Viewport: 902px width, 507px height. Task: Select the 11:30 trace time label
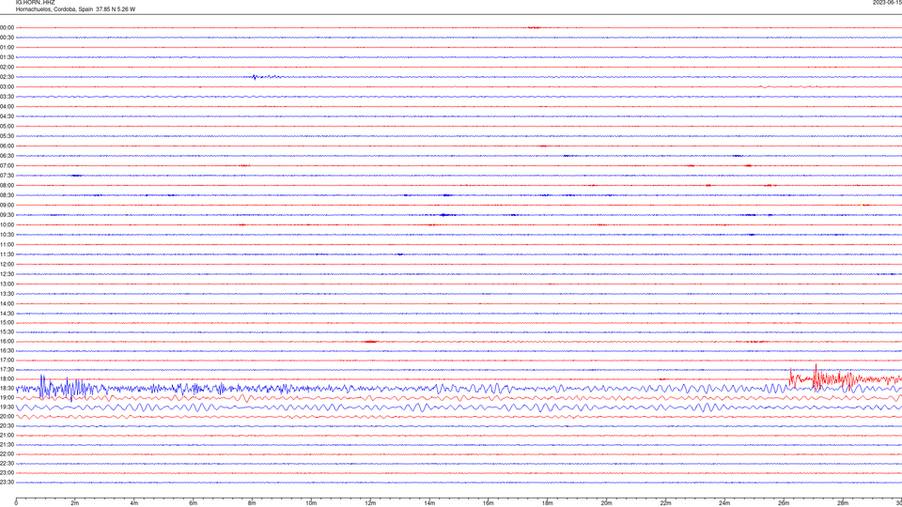(x=7, y=254)
